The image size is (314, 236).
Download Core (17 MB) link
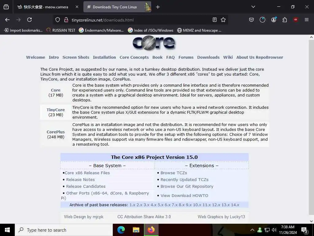pos(56,90)
